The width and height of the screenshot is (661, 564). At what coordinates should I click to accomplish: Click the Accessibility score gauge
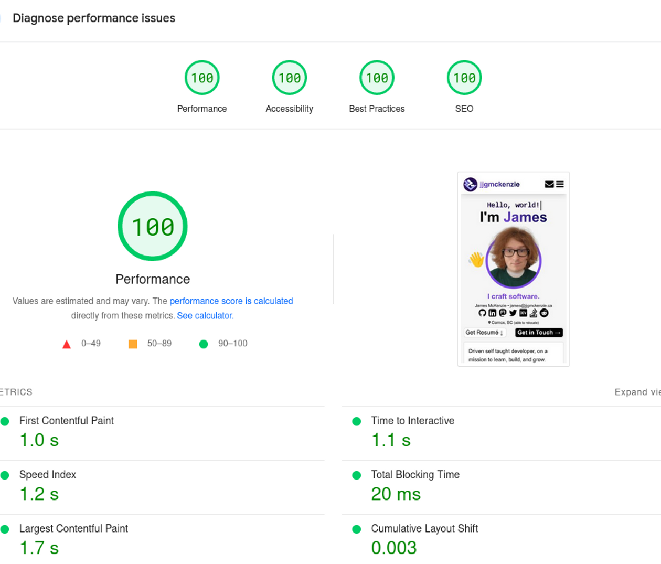[289, 78]
